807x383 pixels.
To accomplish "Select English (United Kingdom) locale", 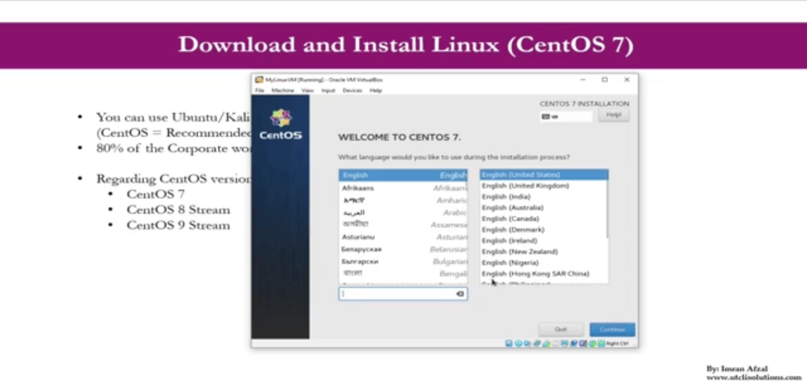I will coord(543,185).
